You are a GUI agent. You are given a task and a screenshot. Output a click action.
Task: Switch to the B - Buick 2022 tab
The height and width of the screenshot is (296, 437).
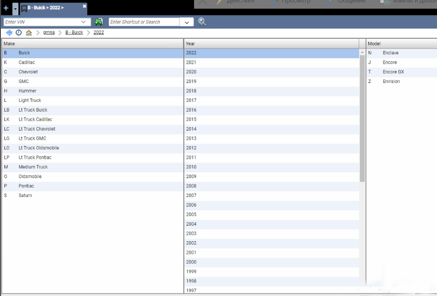(x=49, y=8)
